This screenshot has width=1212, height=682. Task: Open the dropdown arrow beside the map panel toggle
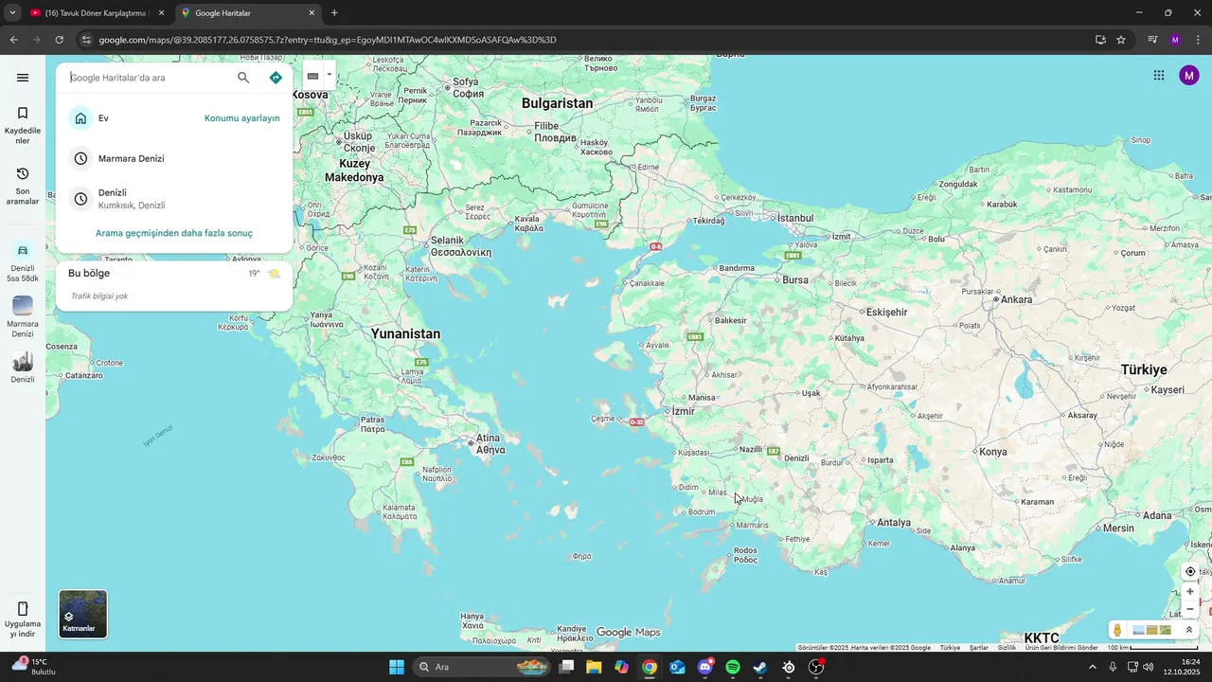point(330,75)
